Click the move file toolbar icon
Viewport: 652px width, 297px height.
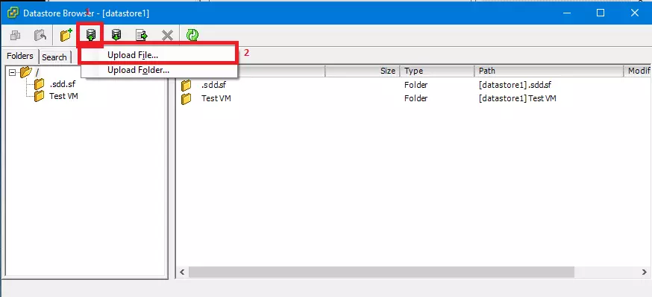[142, 35]
